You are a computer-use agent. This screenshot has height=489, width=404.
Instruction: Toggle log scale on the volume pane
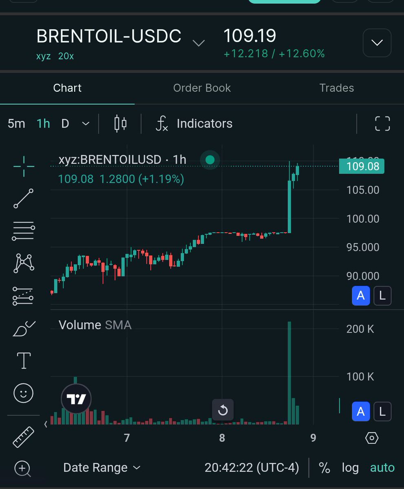(x=382, y=412)
